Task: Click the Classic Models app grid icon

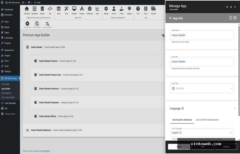Action: coord(28,47)
